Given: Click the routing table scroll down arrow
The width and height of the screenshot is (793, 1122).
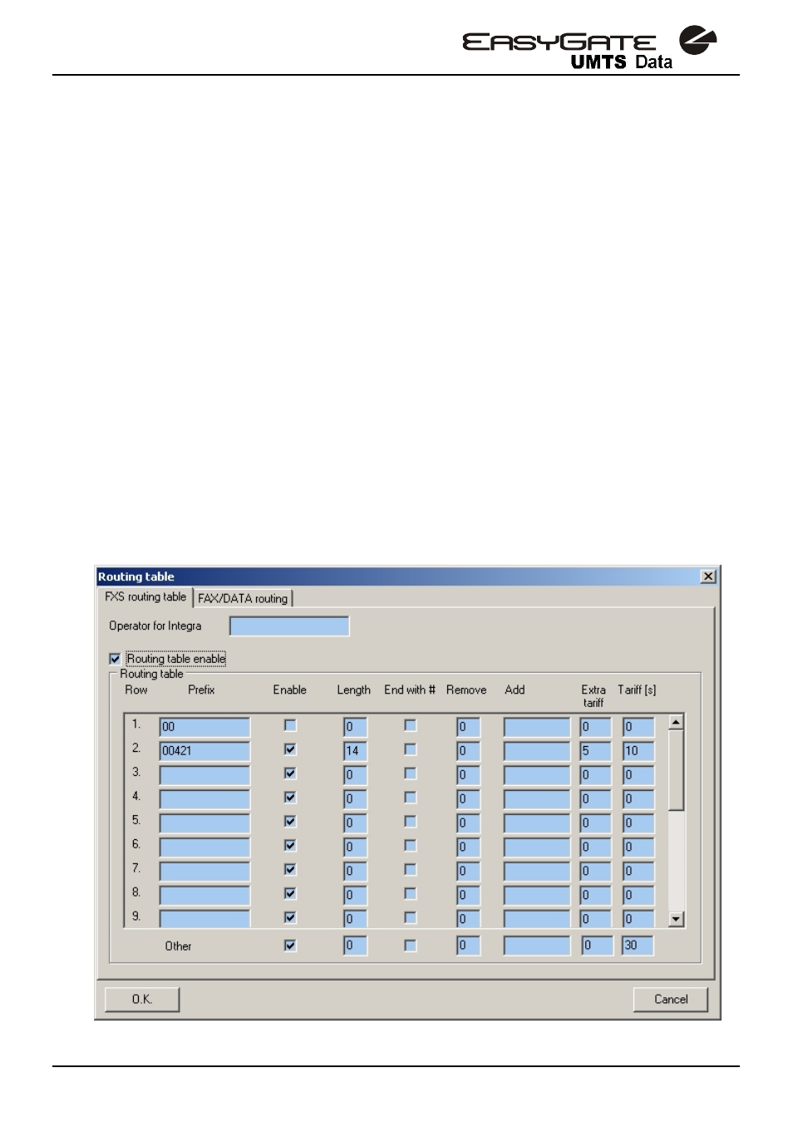Looking at the screenshot, I should point(677,919).
